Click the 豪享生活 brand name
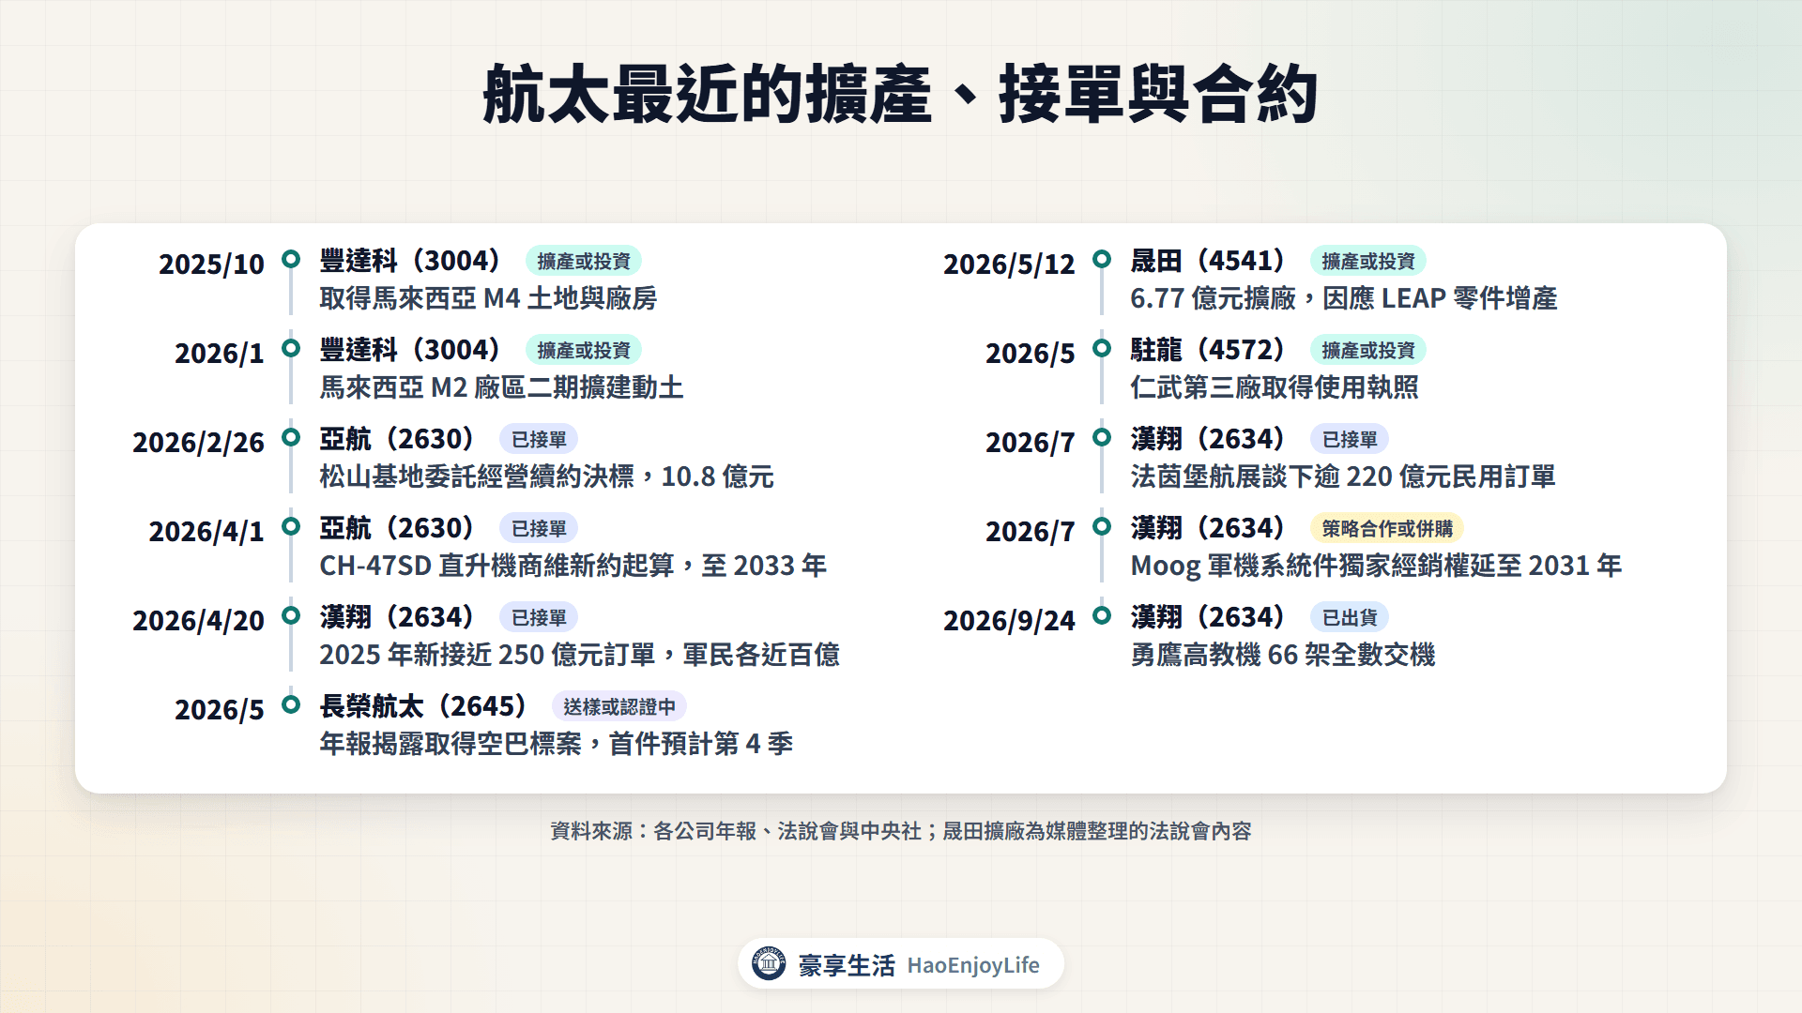The width and height of the screenshot is (1802, 1013). [847, 965]
